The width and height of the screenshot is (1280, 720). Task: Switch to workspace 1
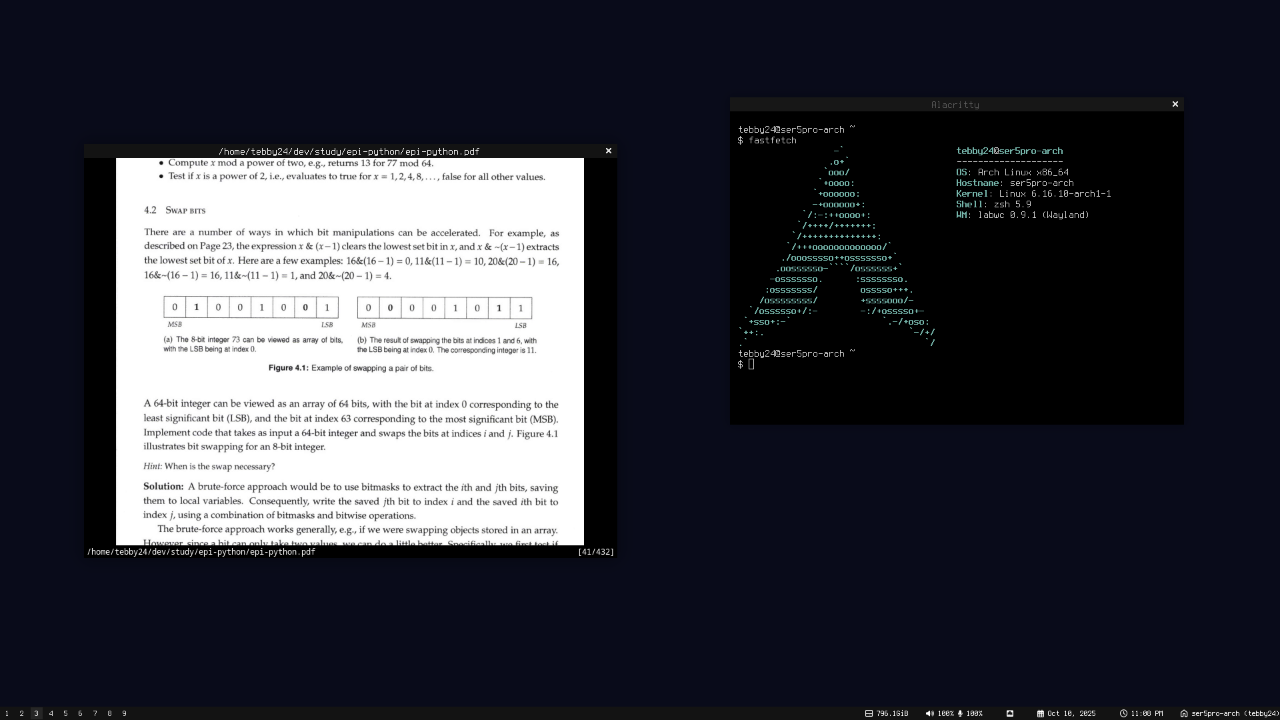[x=7, y=713]
